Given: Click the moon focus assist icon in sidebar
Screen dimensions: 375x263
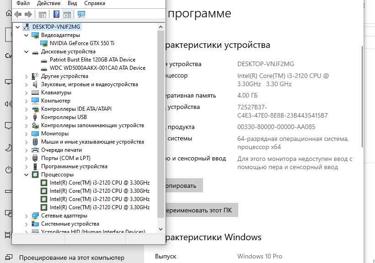Looking at the screenshot, I should click(8, 148).
